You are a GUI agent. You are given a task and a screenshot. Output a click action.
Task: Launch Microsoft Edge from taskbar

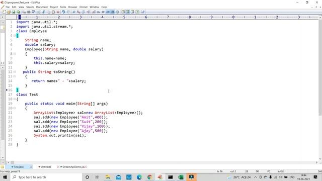pyautogui.click(x=139, y=177)
